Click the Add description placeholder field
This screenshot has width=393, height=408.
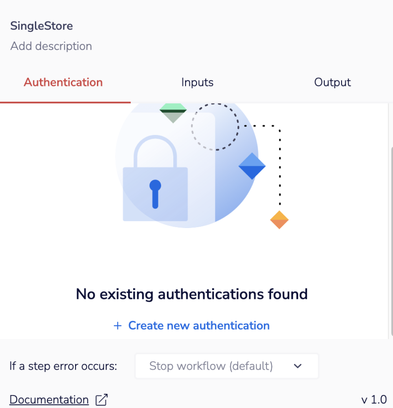[51, 46]
